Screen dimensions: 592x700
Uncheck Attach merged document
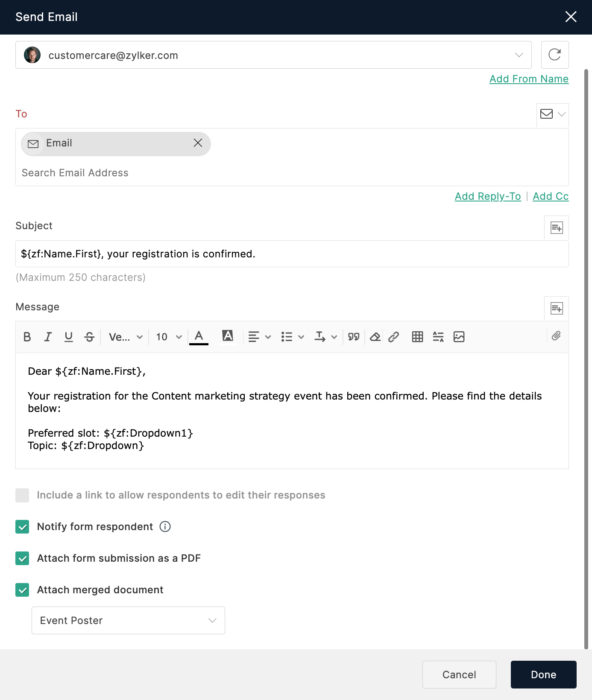(x=22, y=590)
